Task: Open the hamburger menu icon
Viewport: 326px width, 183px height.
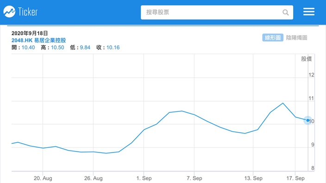Action: click(x=309, y=12)
